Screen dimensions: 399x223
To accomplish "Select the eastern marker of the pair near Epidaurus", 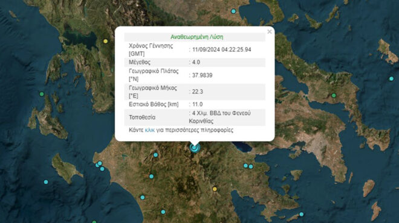I will click(x=251, y=166).
